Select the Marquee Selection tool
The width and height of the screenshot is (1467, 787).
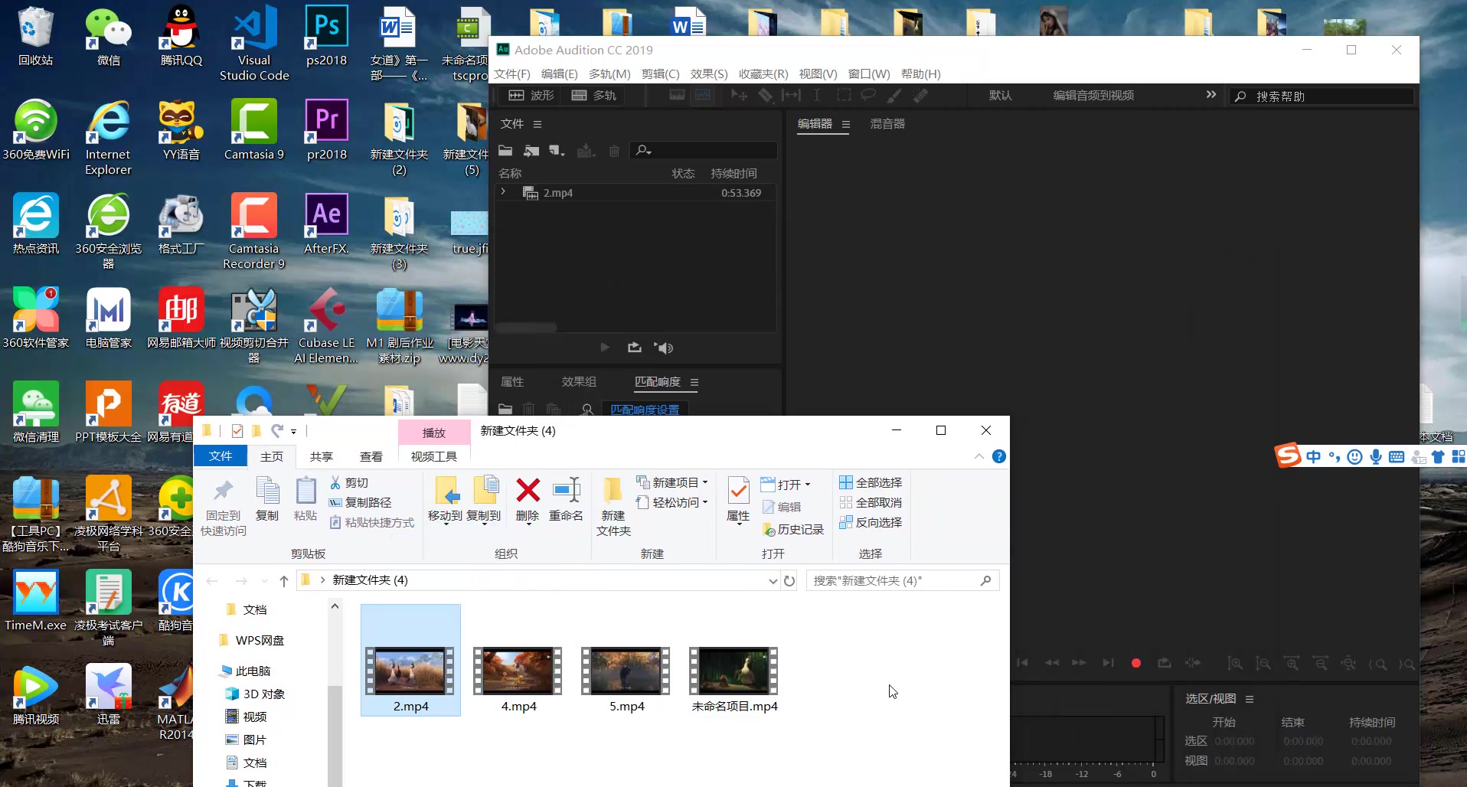point(843,96)
